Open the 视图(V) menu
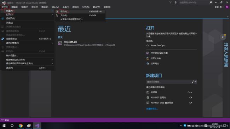The width and height of the screenshot is (230, 129). click(x=25, y=7)
